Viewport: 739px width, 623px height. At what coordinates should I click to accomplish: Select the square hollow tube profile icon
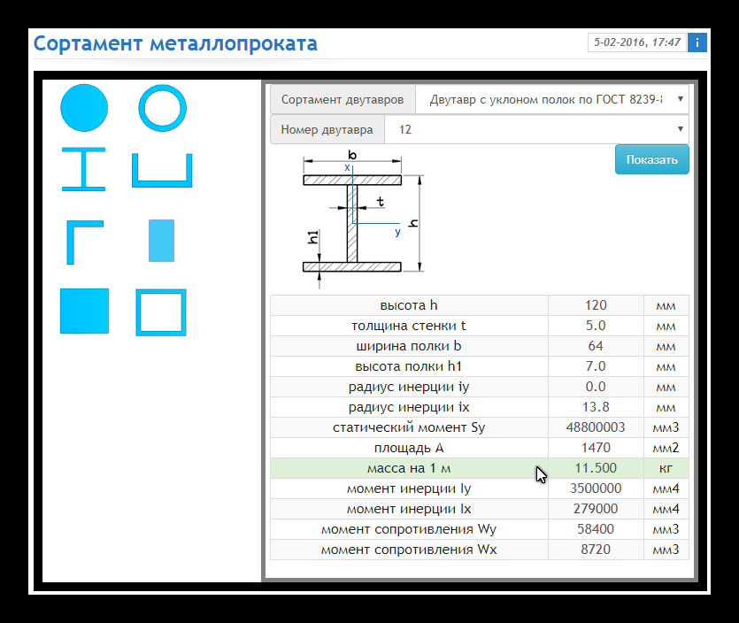tap(161, 312)
